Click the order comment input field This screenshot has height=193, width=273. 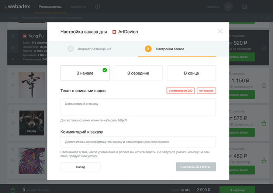tap(138, 142)
